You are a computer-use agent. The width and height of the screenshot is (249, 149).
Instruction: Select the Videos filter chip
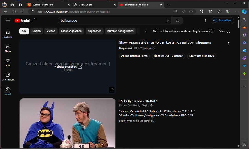pyautogui.click(x=51, y=31)
